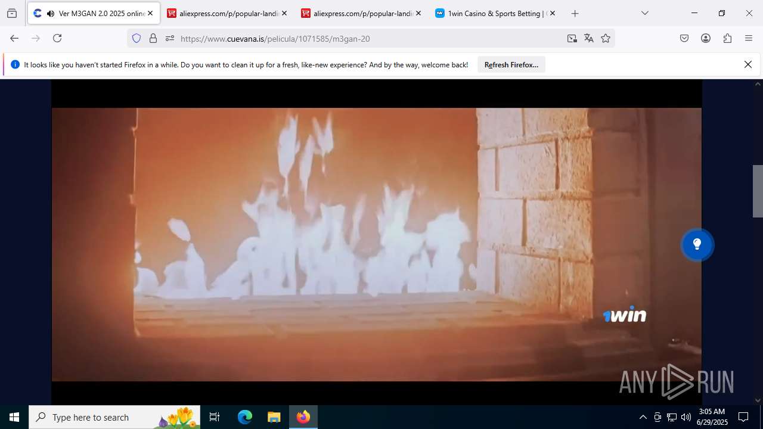The image size is (763, 429).
Task: Restore down the Firefox window
Action: [722, 13]
